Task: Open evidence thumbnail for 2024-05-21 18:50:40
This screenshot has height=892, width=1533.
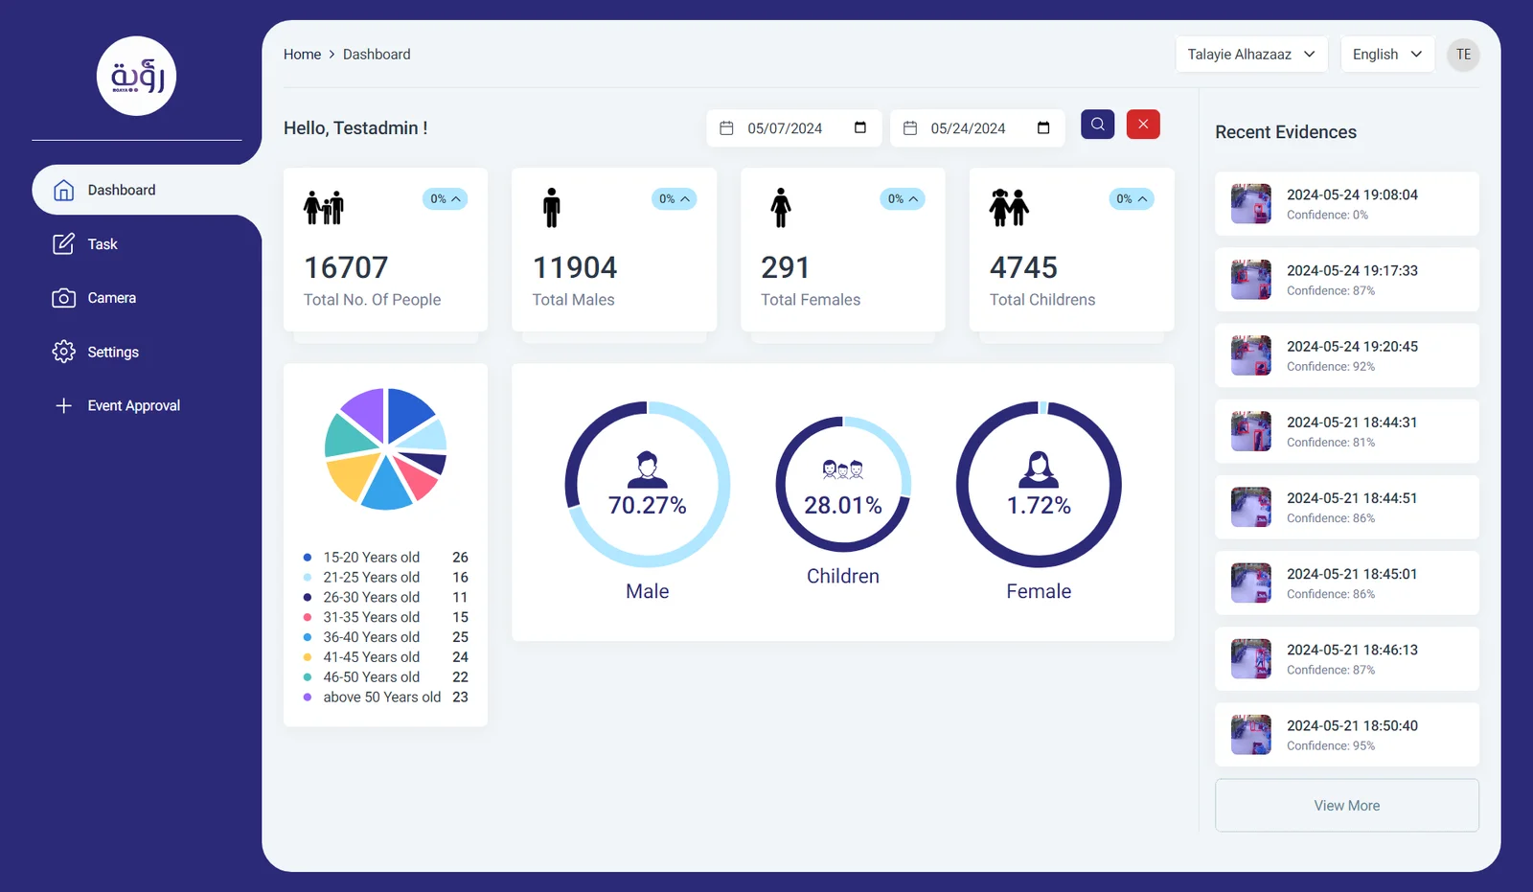Action: [1250, 735]
